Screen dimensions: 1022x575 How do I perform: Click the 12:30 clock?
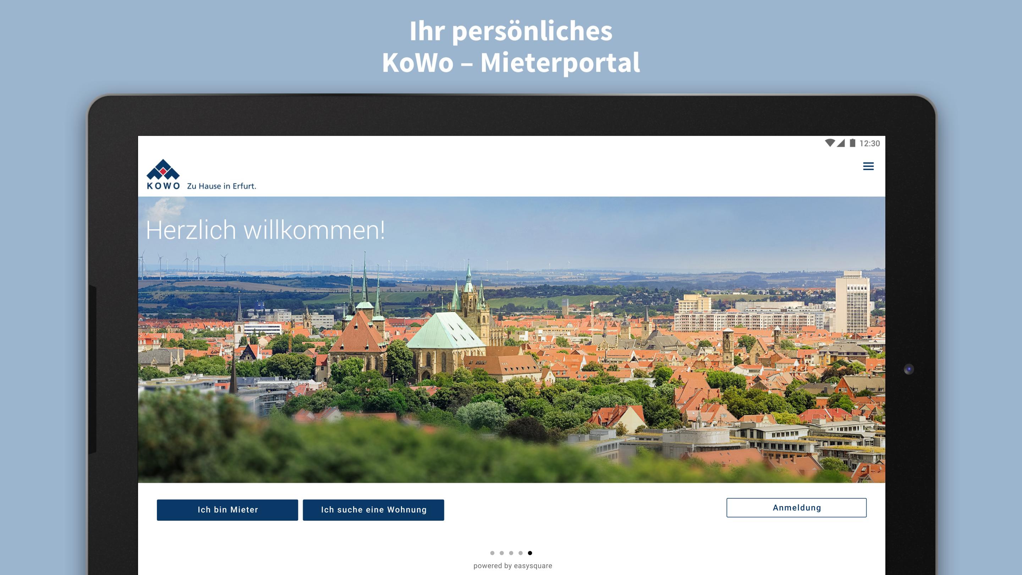869,143
